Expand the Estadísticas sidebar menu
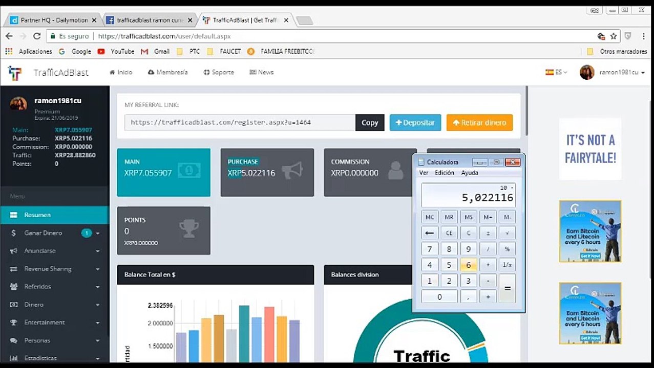Image resolution: width=654 pixels, height=368 pixels. coord(55,358)
